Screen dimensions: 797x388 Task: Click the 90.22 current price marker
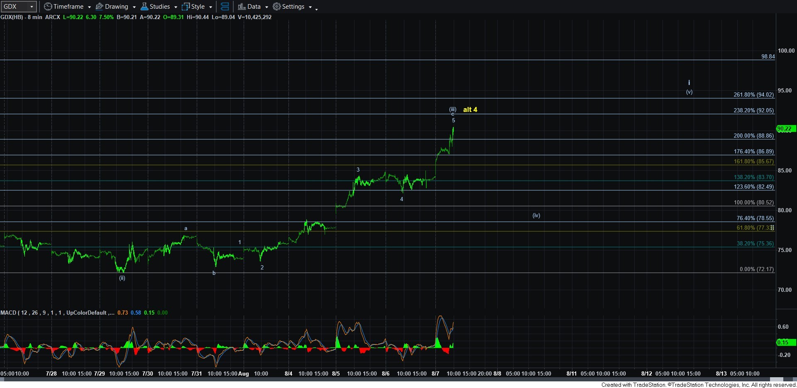point(785,129)
